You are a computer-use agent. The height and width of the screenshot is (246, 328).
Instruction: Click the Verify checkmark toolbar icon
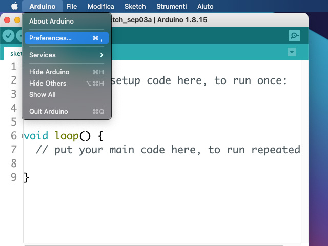click(8, 35)
